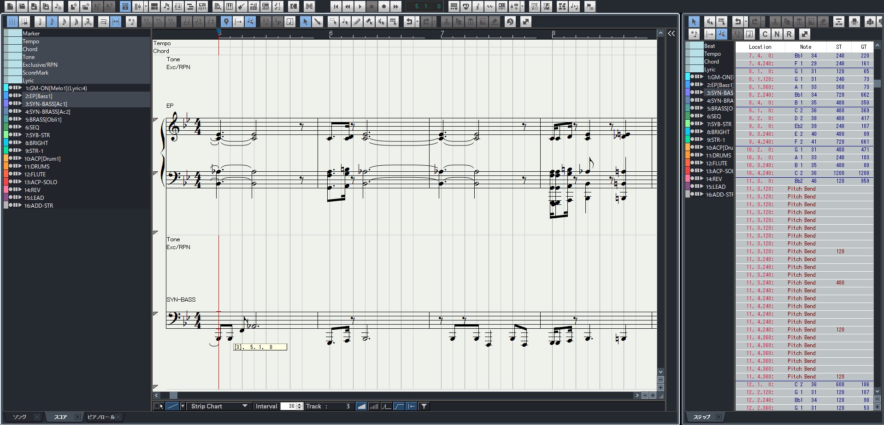Viewport: 884px width, 425px height.
Task: Click the N button in step editor toolbar
Action: pos(777,34)
